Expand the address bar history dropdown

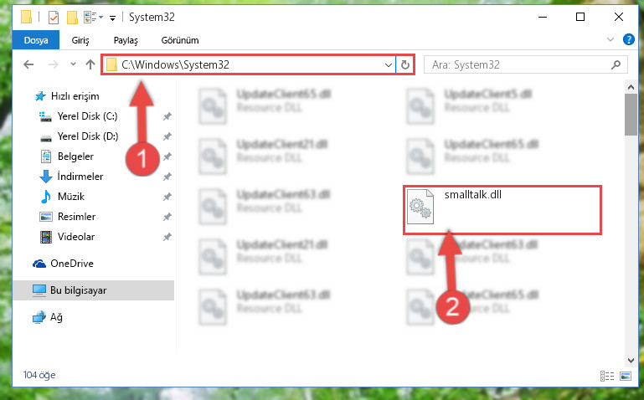pyautogui.click(x=388, y=64)
